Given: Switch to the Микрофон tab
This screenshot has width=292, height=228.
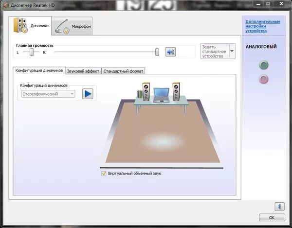Looking at the screenshot, I should [x=72, y=26].
